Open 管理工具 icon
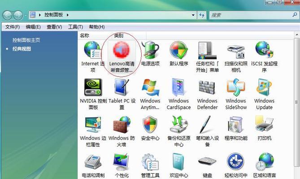Viewport: 300px width, 179px height. (150, 162)
